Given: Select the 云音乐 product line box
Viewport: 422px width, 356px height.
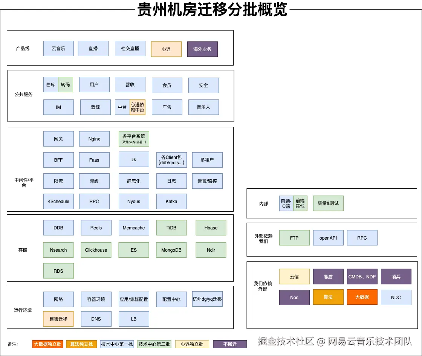Looking at the screenshot, I should (x=58, y=48).
